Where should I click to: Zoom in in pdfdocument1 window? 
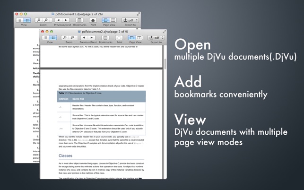click(x=47, y=20)
